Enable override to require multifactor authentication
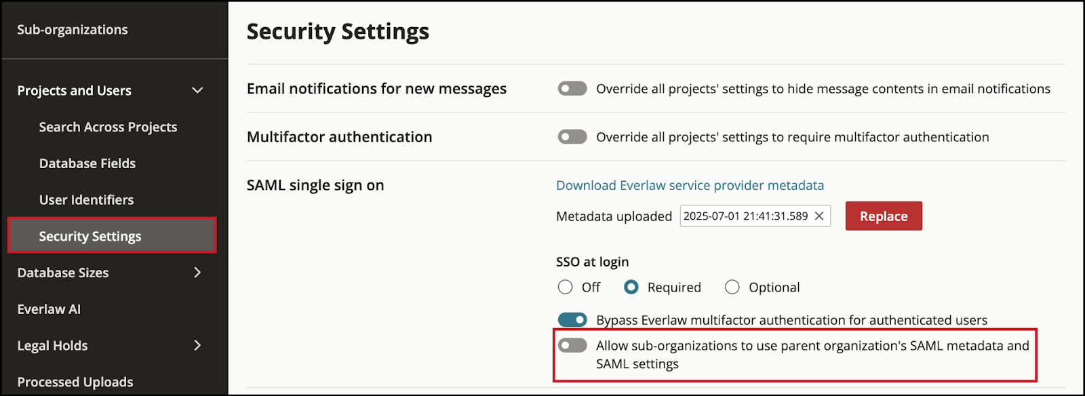 (572, 136)
